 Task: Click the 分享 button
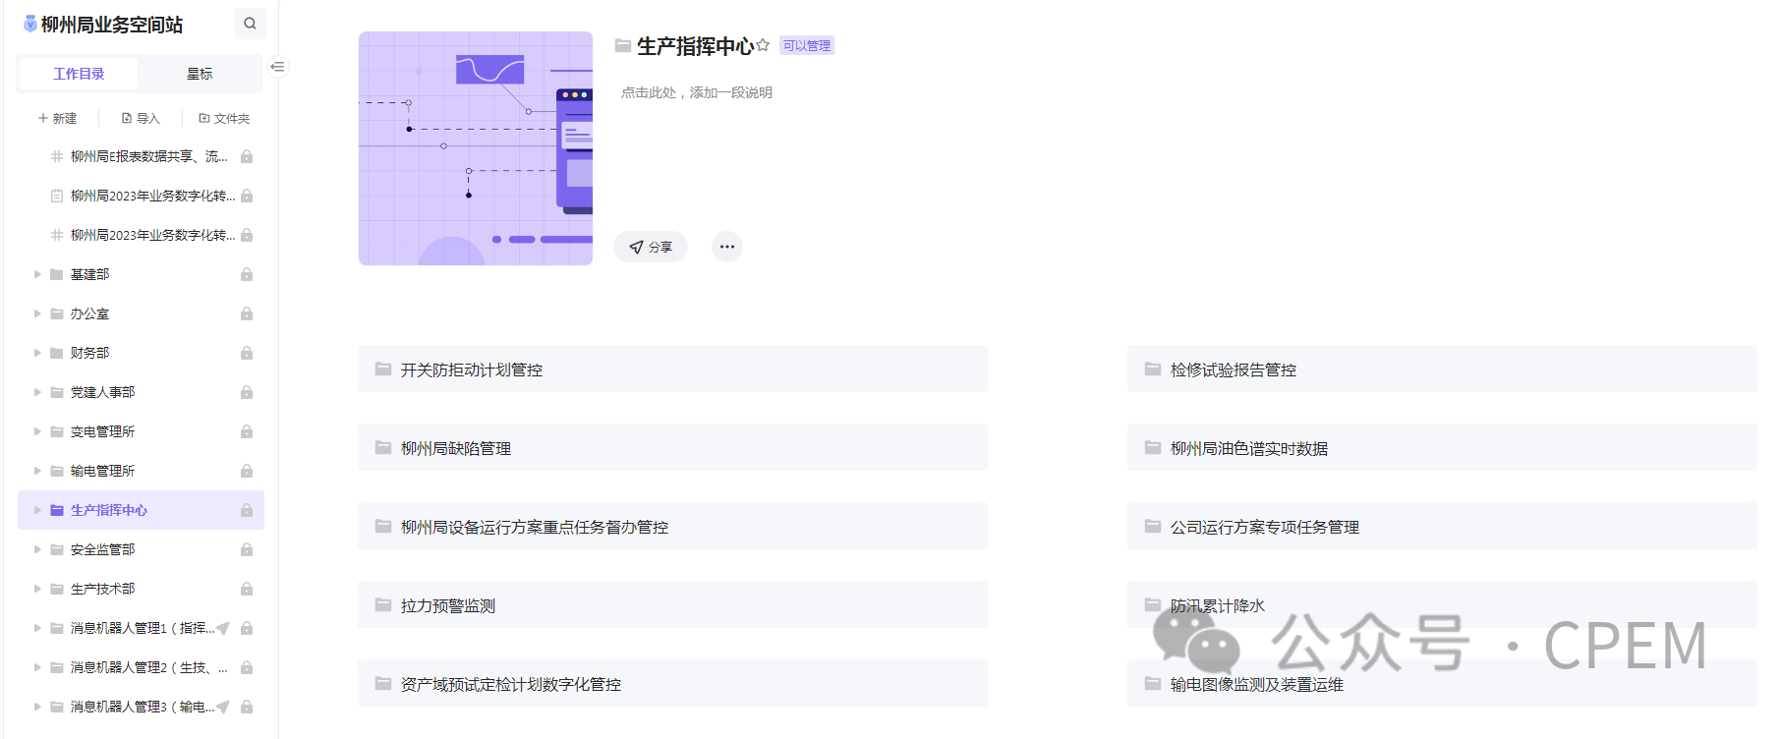(651, 247)
